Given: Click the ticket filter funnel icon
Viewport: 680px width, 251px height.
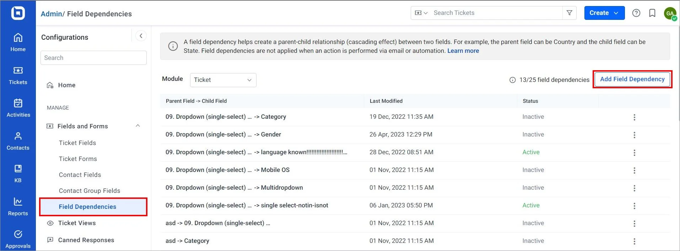Looking at the screenshot, I should 569,13.
